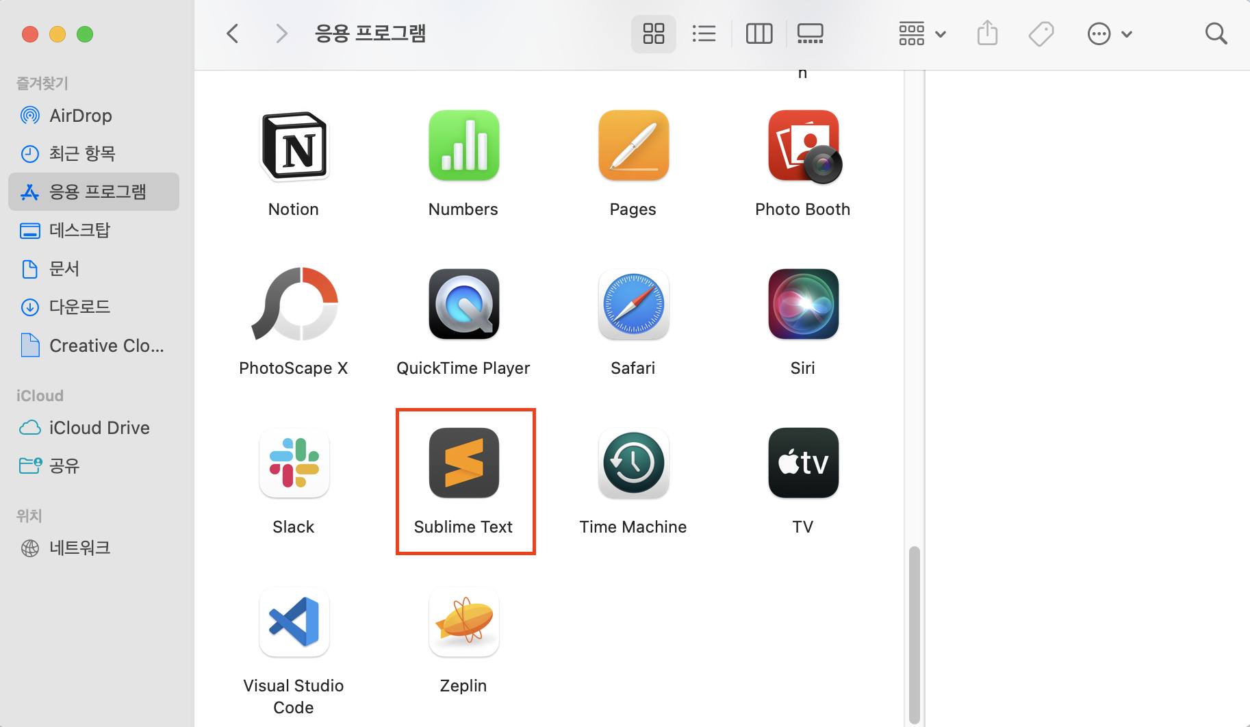1250x727 pixels.
Task: Open the more actions ellipsis menu
Action: 1110,34
